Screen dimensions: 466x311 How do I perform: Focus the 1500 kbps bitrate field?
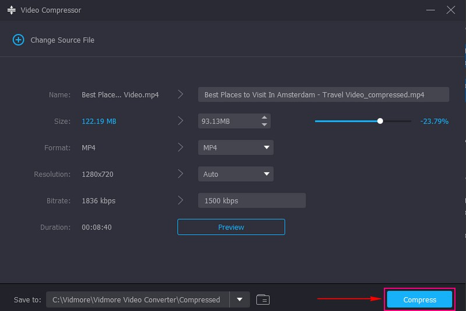point(252,200)
